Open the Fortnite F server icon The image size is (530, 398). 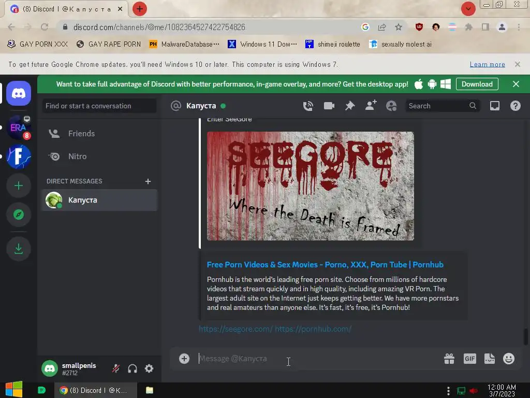pos(19,157)
